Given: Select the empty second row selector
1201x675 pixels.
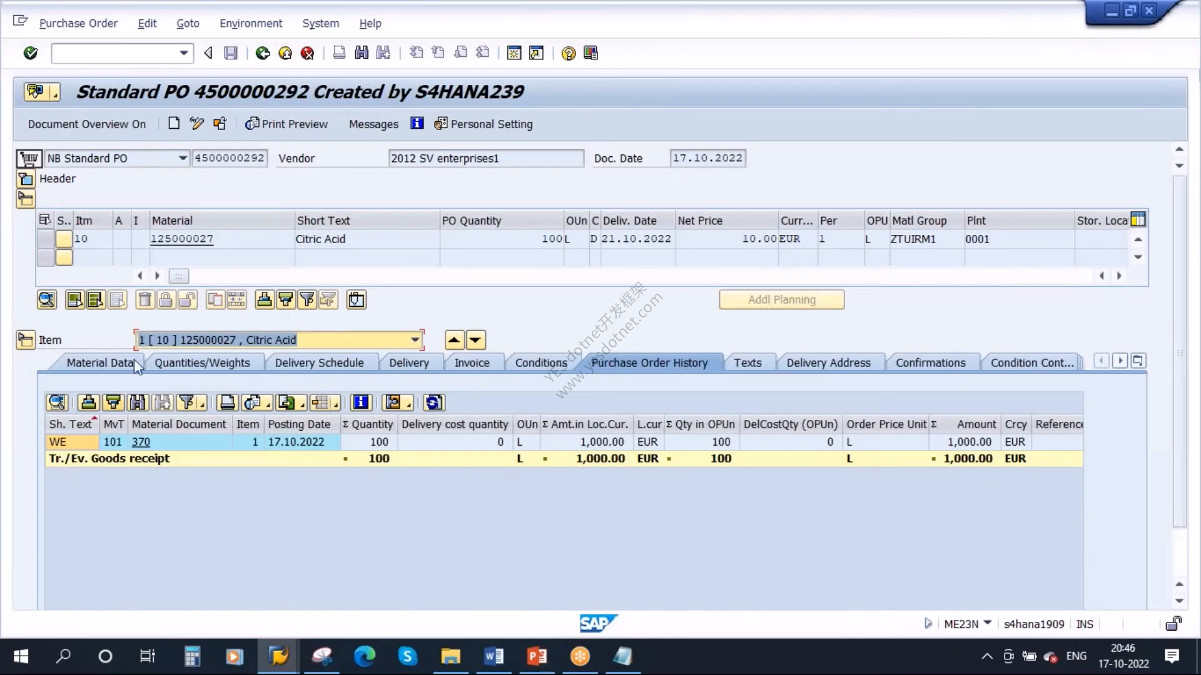Looking at the screenshot, I should pyautogui.click(x=46, y=257).
